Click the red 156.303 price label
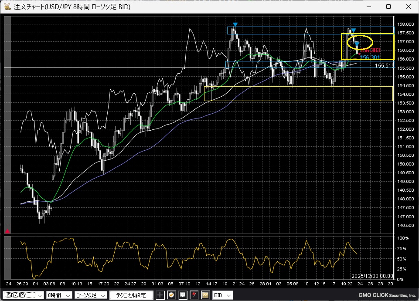The height and width of the screenshot is (301, 419). coord(370,50)
